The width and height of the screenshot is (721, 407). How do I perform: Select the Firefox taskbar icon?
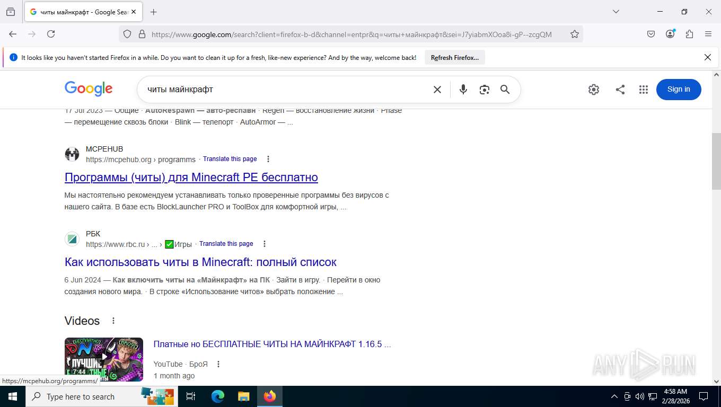pyautogui.click(x=270, y=396)
